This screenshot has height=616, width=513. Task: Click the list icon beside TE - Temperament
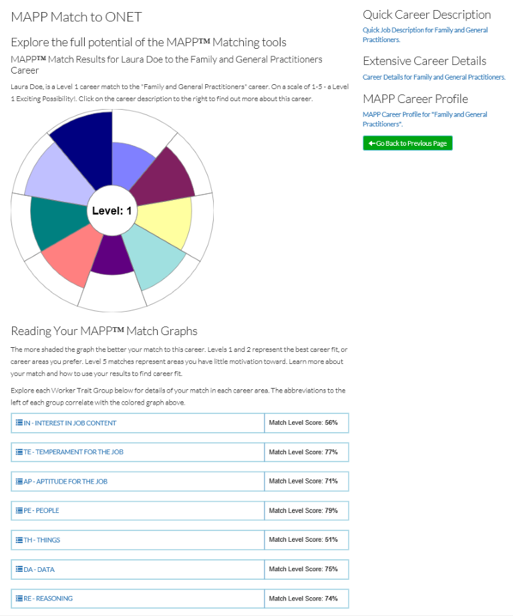(x=19, y=451)
